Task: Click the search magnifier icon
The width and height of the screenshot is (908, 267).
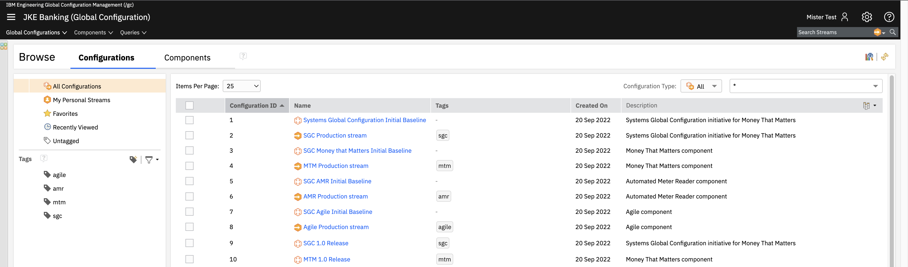Action: [x=893, y=32]
